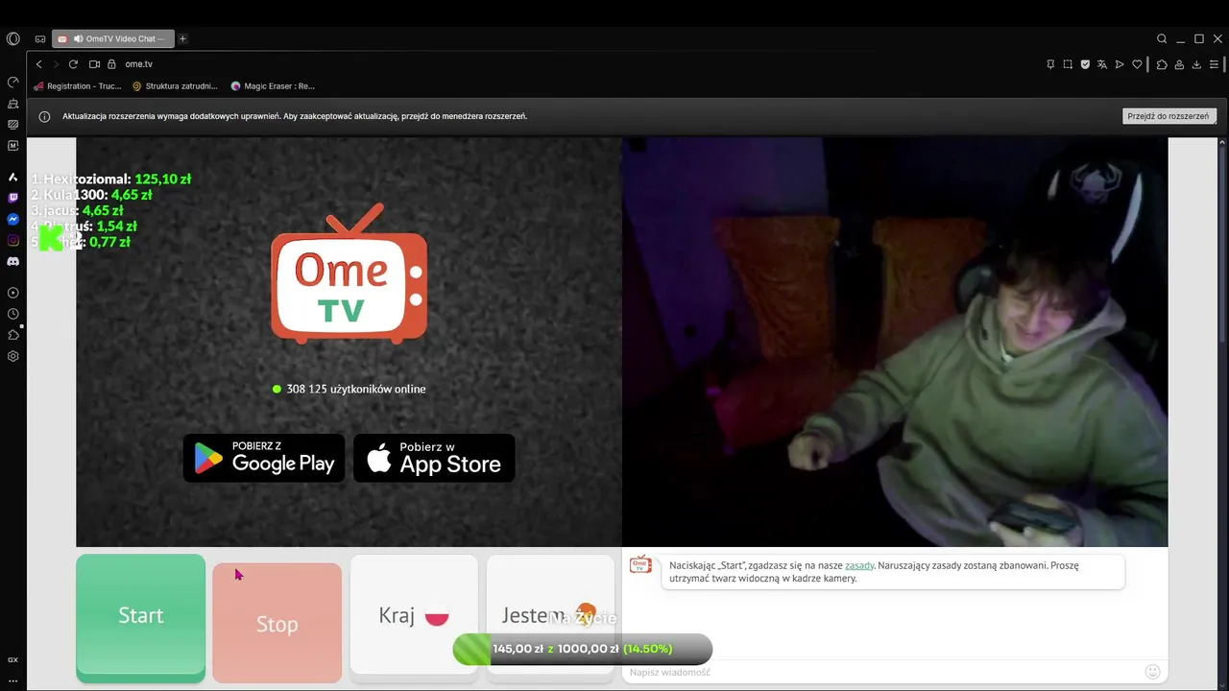Open Instagram in the sidebar
This screenshot has width=1229, height=691.
[13, 240]
